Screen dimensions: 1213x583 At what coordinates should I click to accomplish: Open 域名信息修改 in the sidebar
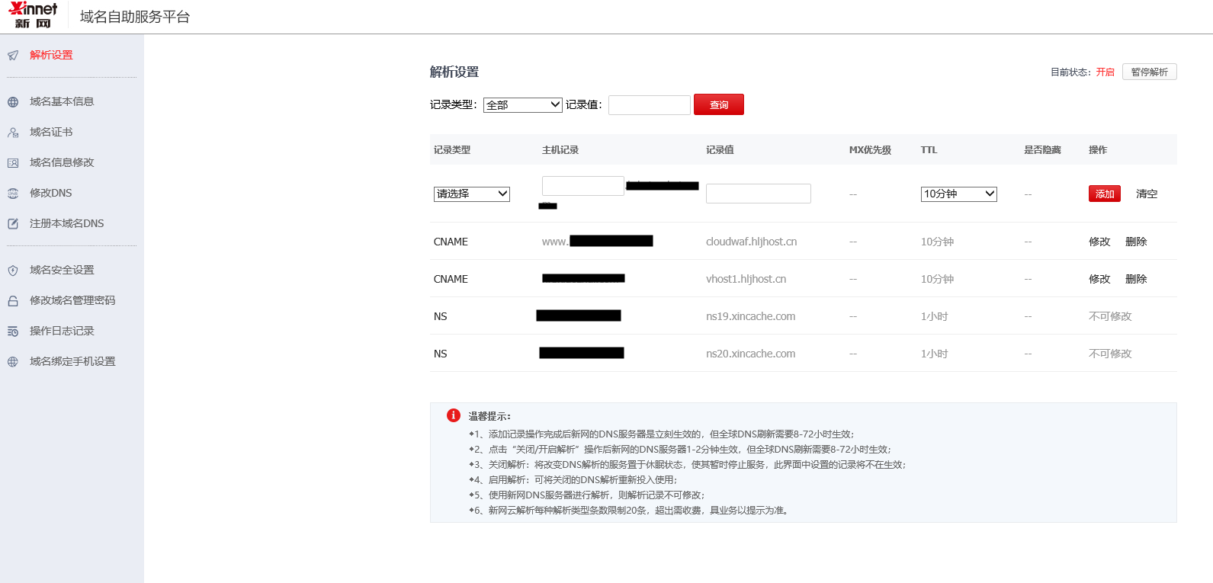tap(62, 162)
